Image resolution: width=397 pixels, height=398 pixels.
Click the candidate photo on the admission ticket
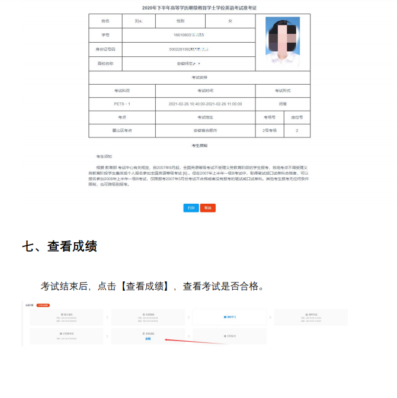[x=282, y=41]
